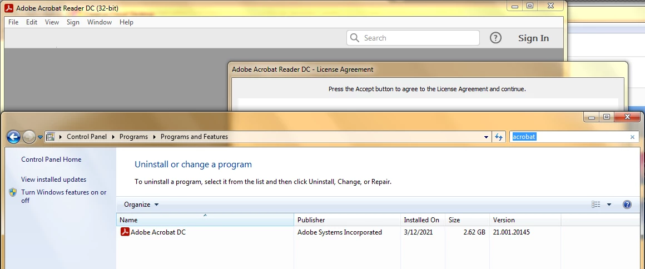The width and height of the screenshot is (645, 269).
Task: Click Sign In in Acrobat Reader
Action: [x=534, y=38]
